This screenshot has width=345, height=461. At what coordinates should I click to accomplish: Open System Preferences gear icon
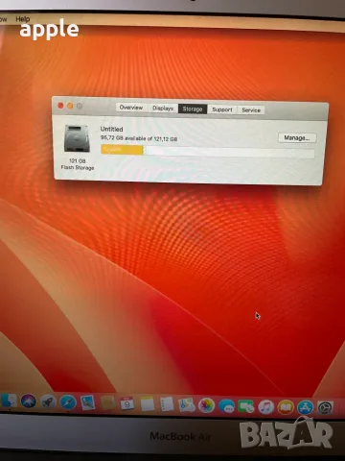(325, 408)
